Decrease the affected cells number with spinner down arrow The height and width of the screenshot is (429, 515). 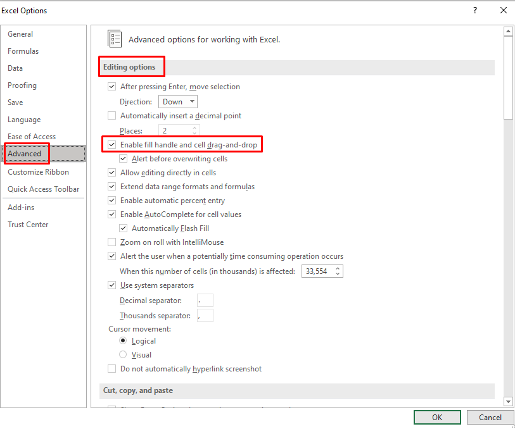click(x=338, y=274)
